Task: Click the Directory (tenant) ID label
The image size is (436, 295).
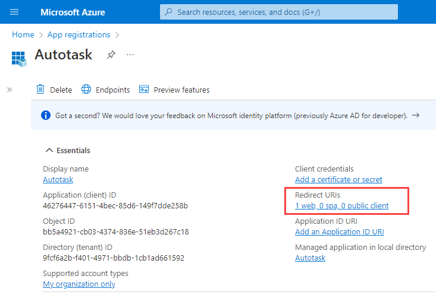Action: coord(77,248)
